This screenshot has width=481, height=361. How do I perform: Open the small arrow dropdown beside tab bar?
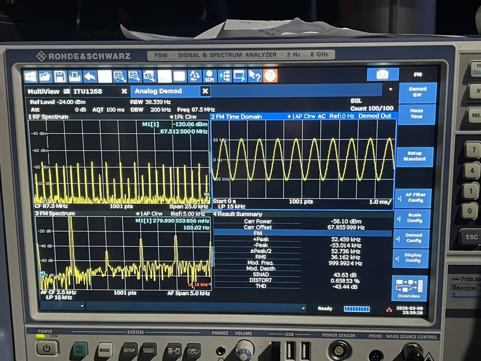[x=391, y=90]
